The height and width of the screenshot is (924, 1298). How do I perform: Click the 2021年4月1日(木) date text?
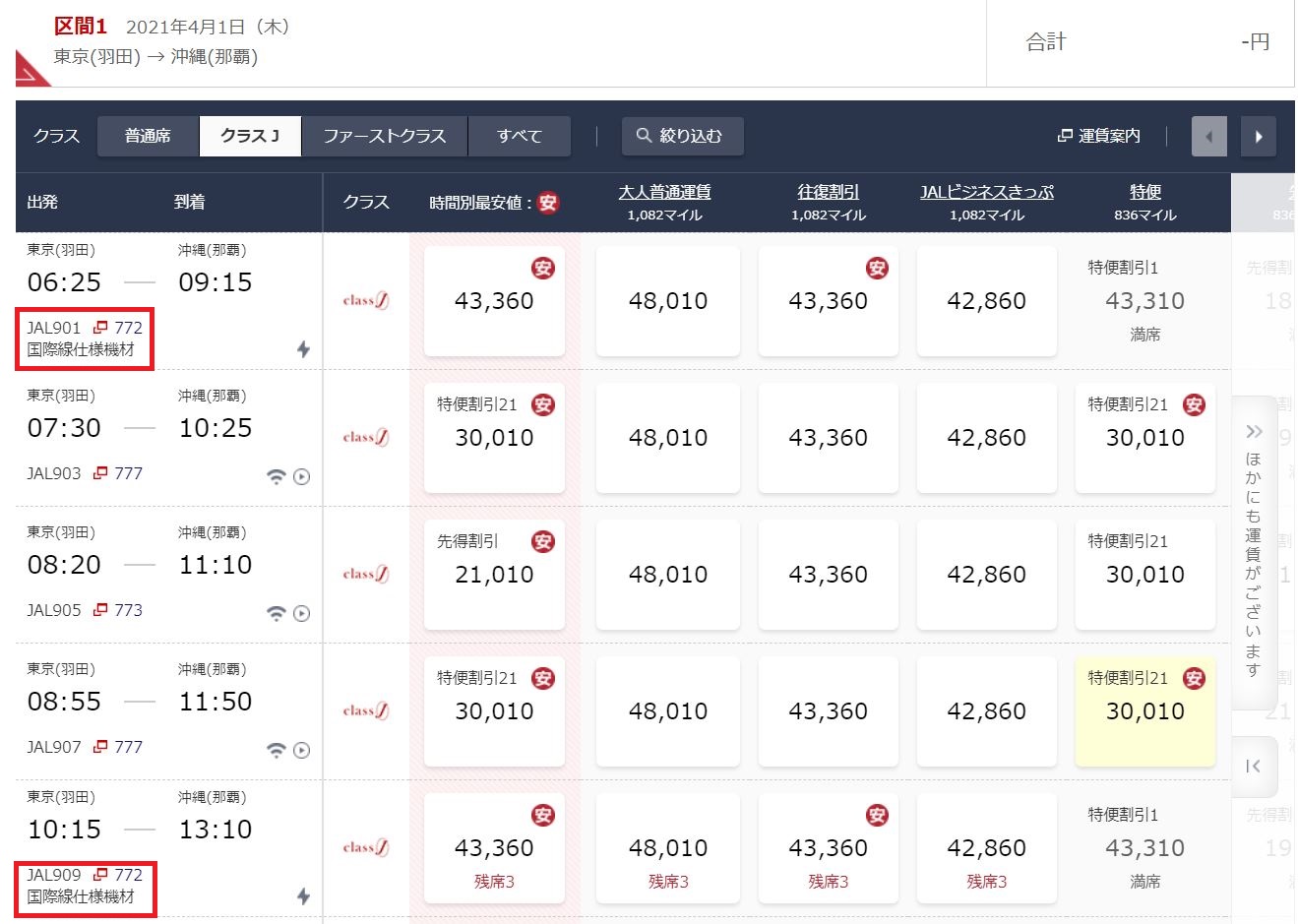[208, 27]
